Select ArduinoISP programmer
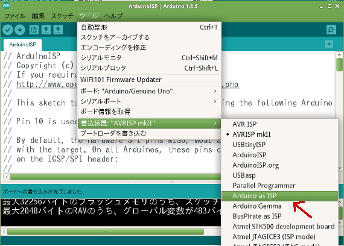The width and height of the screenshot is (344, 246). pyautogui.click(x=279, y=155)
